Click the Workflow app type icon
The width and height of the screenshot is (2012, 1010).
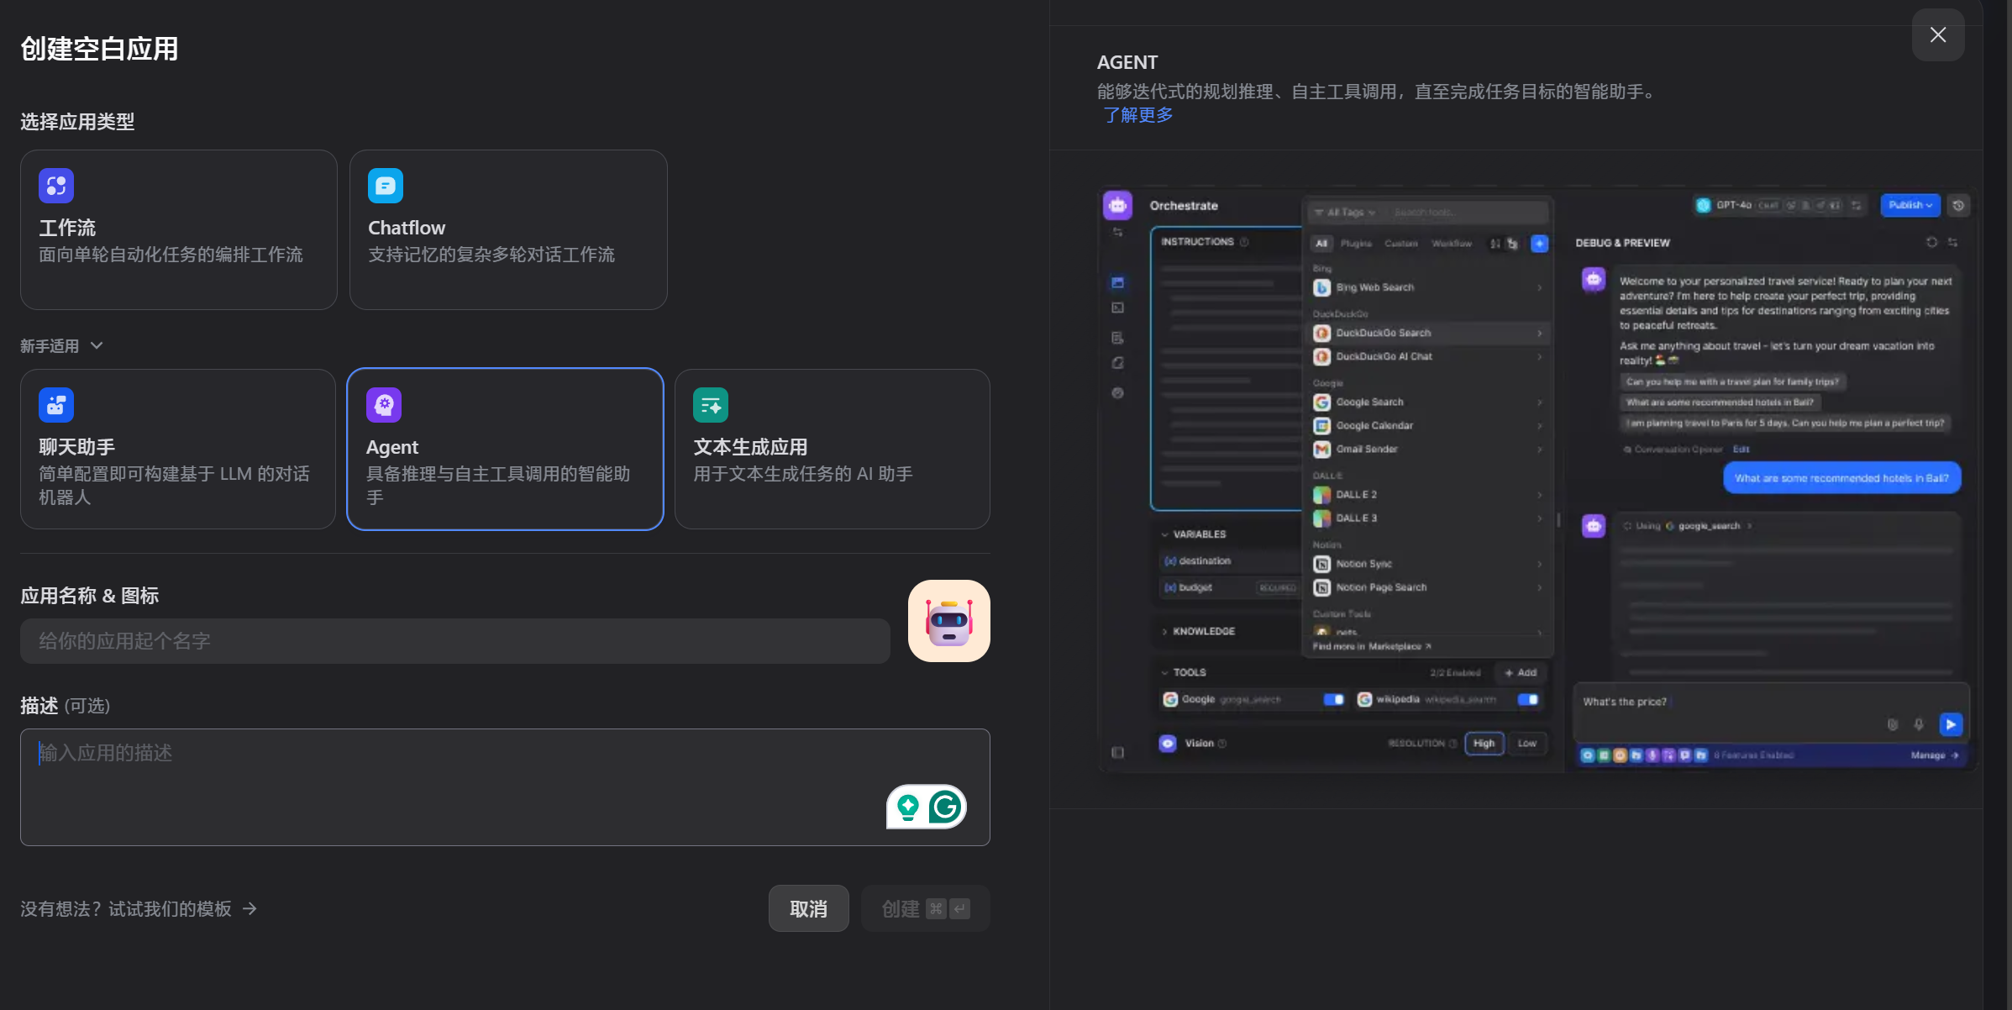(56, 186)
